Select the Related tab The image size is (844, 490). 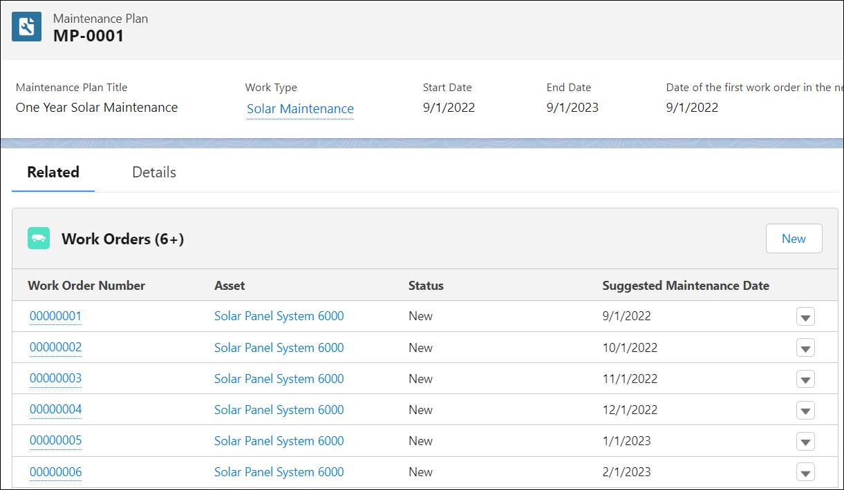click(53, 173)
